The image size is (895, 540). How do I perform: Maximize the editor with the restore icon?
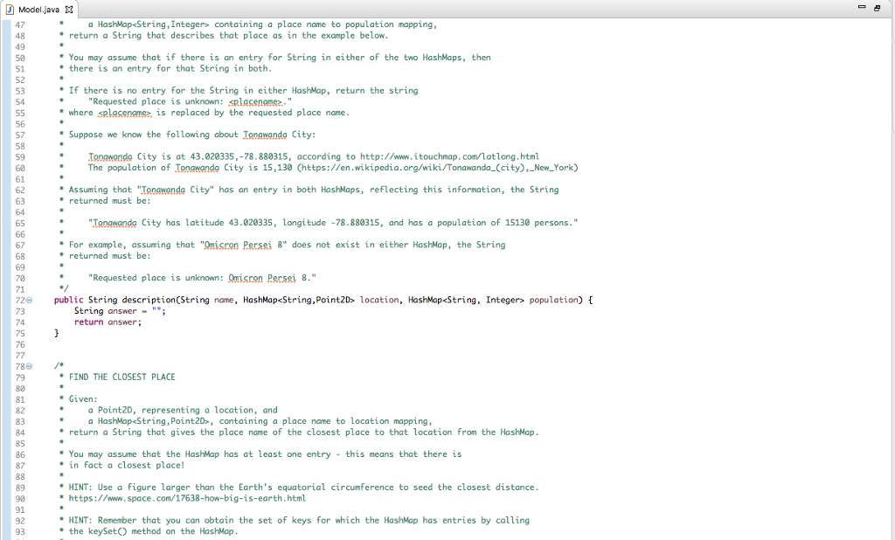coord(877,7)
